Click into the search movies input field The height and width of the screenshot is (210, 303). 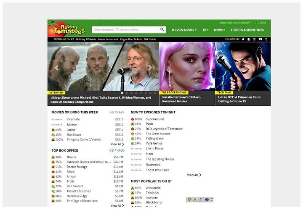(x=125, y=29)
